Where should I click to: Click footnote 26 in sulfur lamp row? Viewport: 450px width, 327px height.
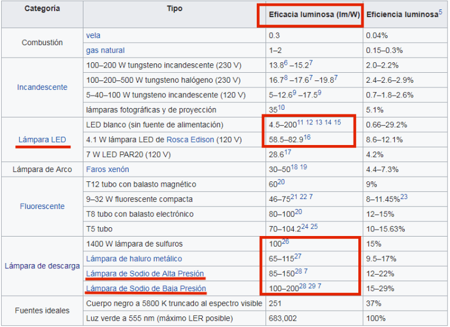(x=286, y=241)
